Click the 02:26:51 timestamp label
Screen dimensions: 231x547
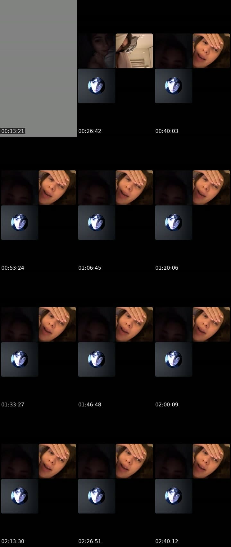(x=90, y=541)
